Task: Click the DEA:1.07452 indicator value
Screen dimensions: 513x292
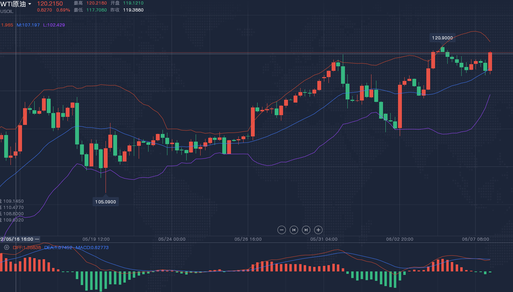Action: tap(58, 248)
